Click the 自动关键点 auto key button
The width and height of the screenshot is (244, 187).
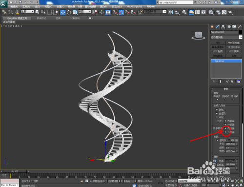171,181
